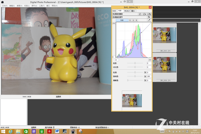Viewport: 201px width, 134px height.
Task: Close the IMG_0004.CR2 tool palette
Action: (150, 8)
